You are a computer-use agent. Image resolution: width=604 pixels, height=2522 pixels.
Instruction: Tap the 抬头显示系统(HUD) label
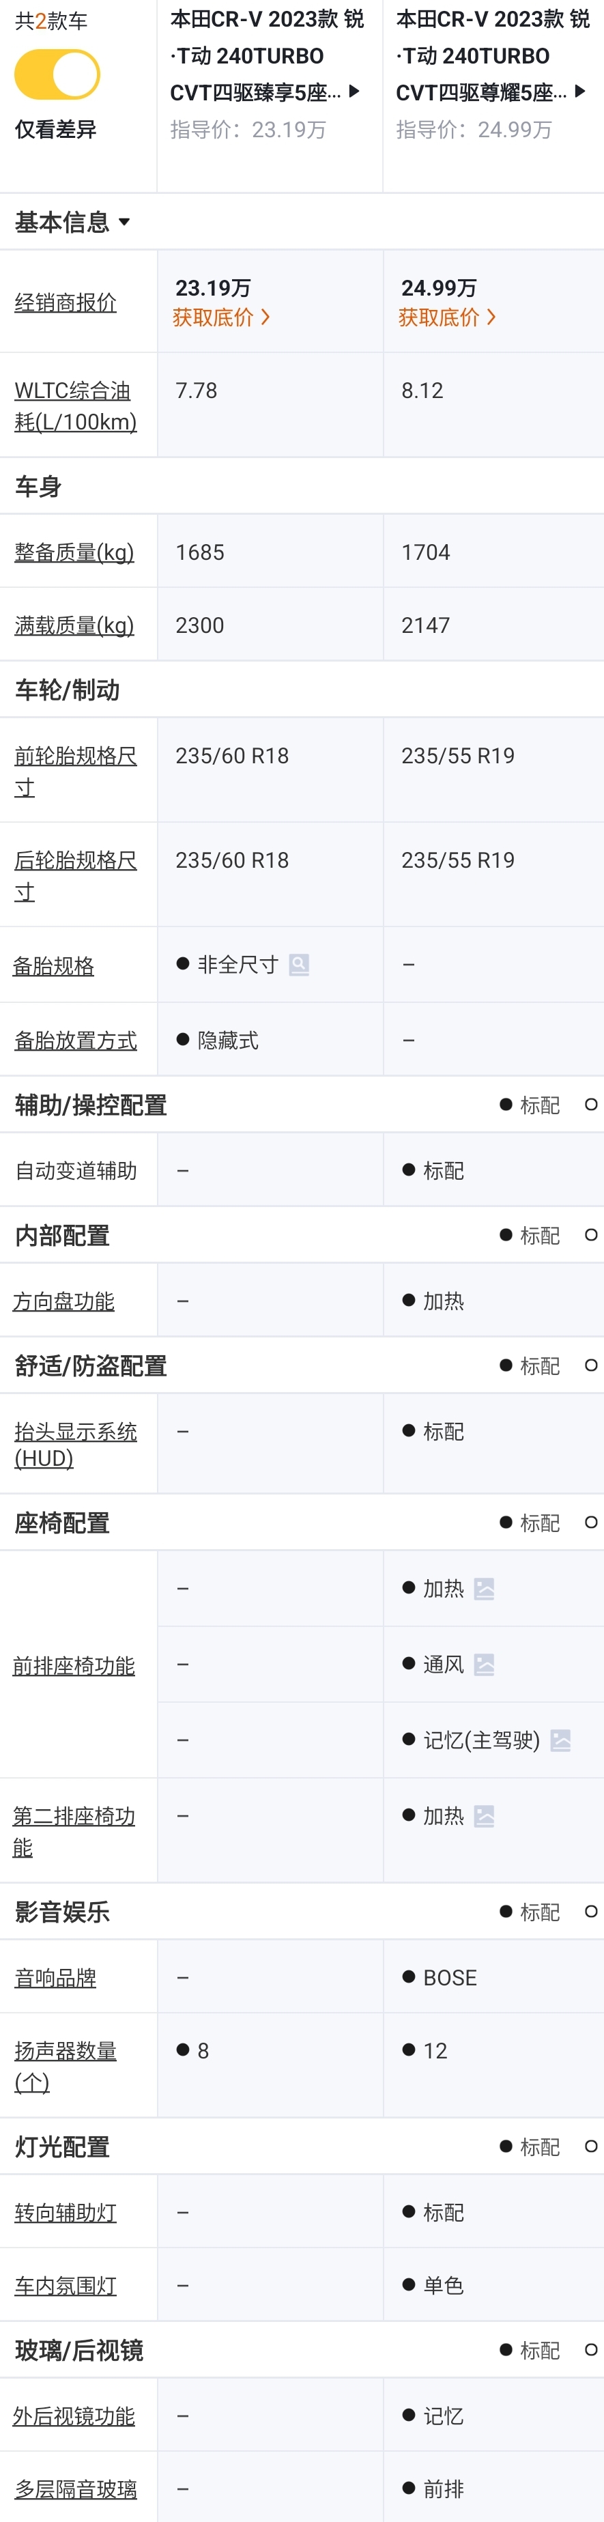pyautogui.click(x=75, y=1444)
